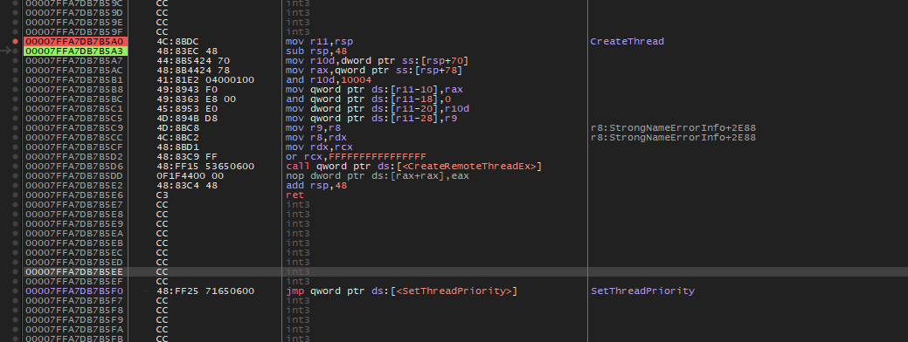908x342 pixels.
Task: Select opcode bytes '48:8B4424 78'
Action: pos(193,71)
